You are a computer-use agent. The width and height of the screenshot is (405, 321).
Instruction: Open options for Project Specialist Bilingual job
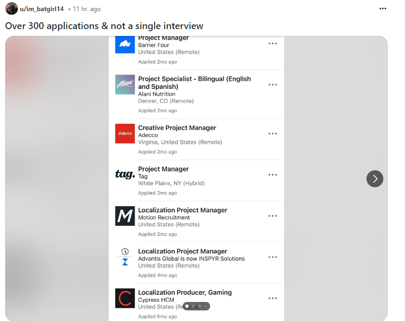click(x=272, y=85)
